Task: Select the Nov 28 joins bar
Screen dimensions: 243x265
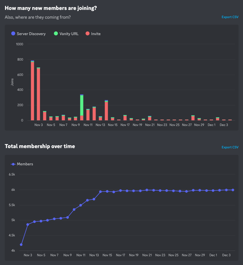Action: pyautogui.click(x=193, y=118)
